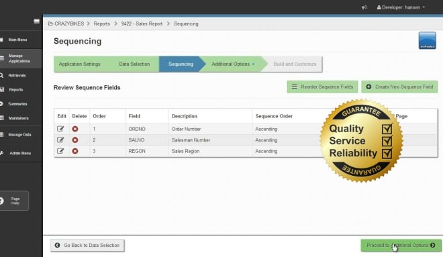443x257 pixels.
Task: Toggle the sidebar hamburger menu icon
Action: (37, 21)
